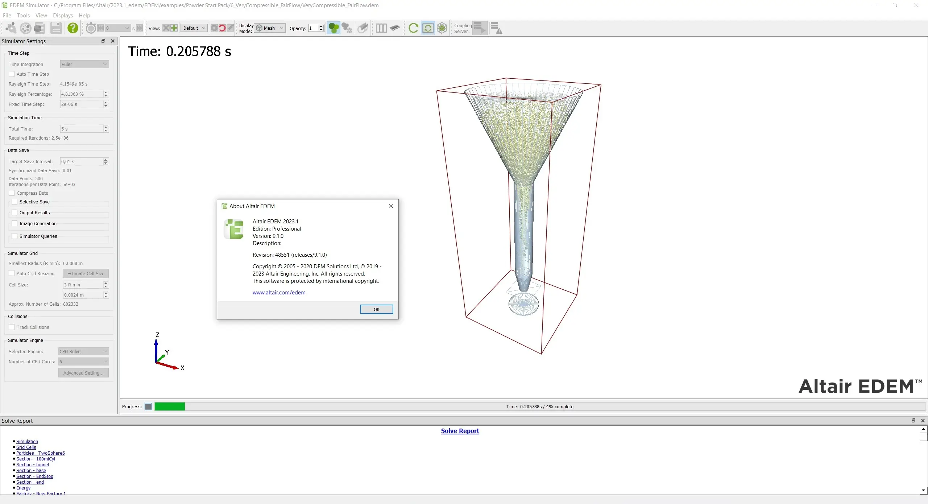Expand the Selected Engine CPU Solver dropdown

point(83,351)
